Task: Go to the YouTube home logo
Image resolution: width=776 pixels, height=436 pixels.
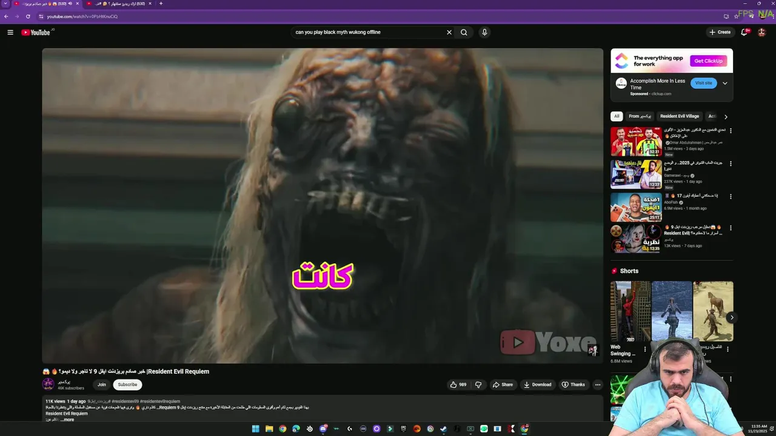Action: 36,32
